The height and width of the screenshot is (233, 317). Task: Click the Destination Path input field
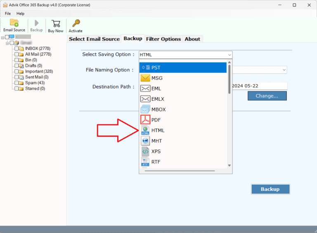click(260, 86)
